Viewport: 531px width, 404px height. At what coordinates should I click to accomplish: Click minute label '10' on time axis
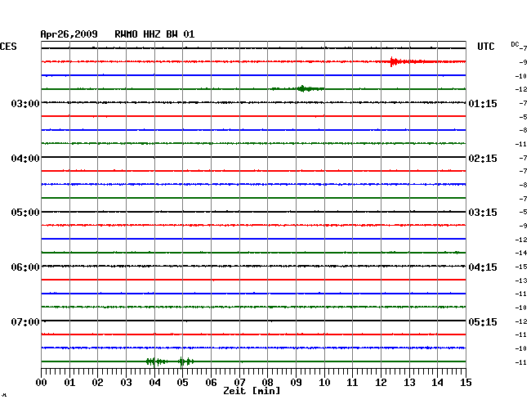[324, 383]
